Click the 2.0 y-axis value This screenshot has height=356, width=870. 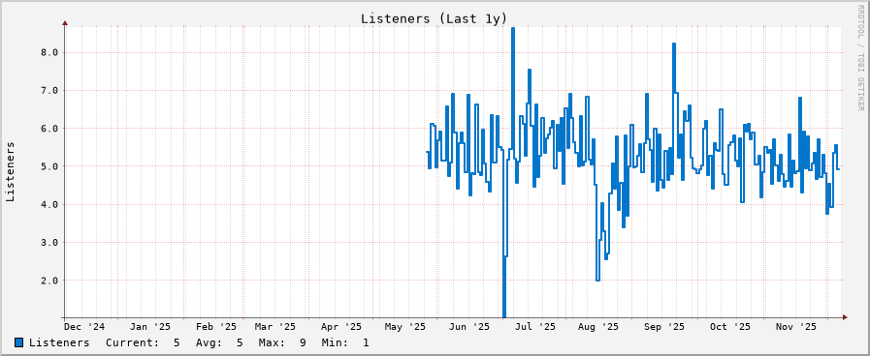[x=48, y=281]
